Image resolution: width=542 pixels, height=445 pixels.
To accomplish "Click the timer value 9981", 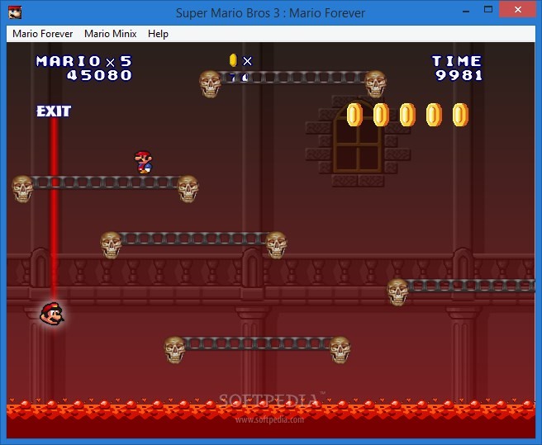I will click(x=459, y=75).
